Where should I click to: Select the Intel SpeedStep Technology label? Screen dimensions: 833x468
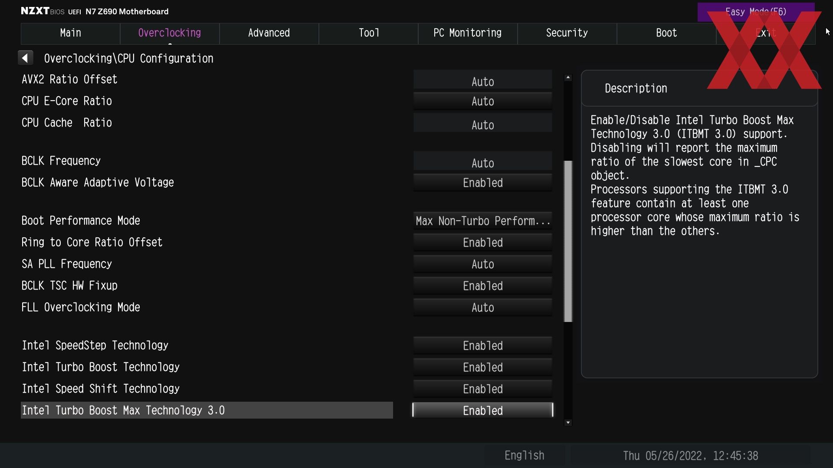[x=95, y=345]
